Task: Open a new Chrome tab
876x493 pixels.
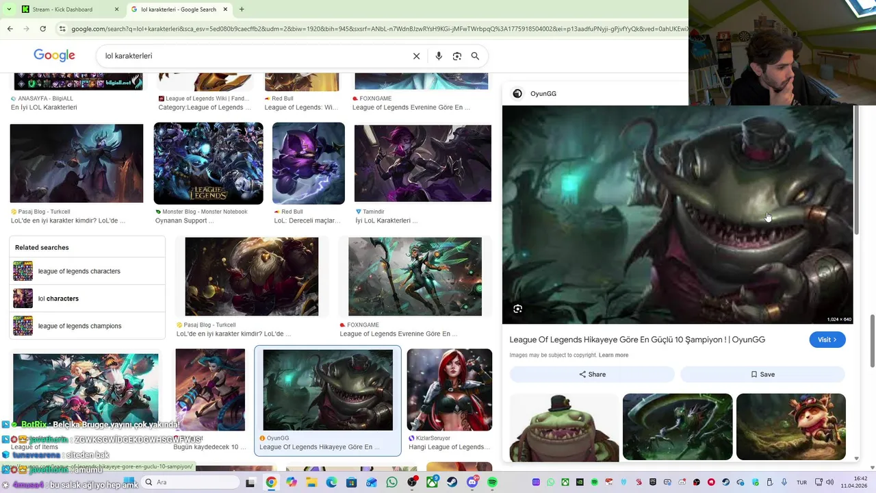Action: 242,10
